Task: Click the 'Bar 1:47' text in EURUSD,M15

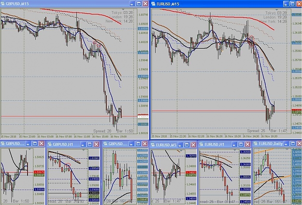Action: (x=279, y=131)
